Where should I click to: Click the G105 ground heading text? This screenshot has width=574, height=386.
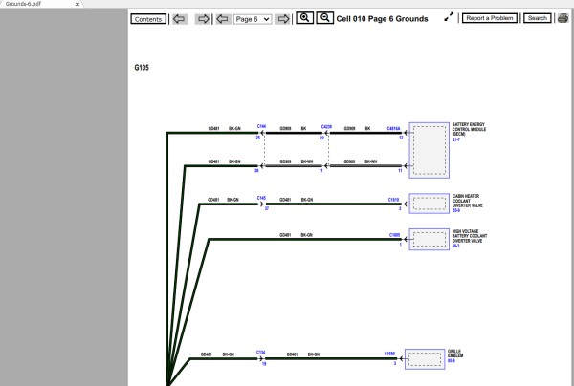(x=142, y=68)
